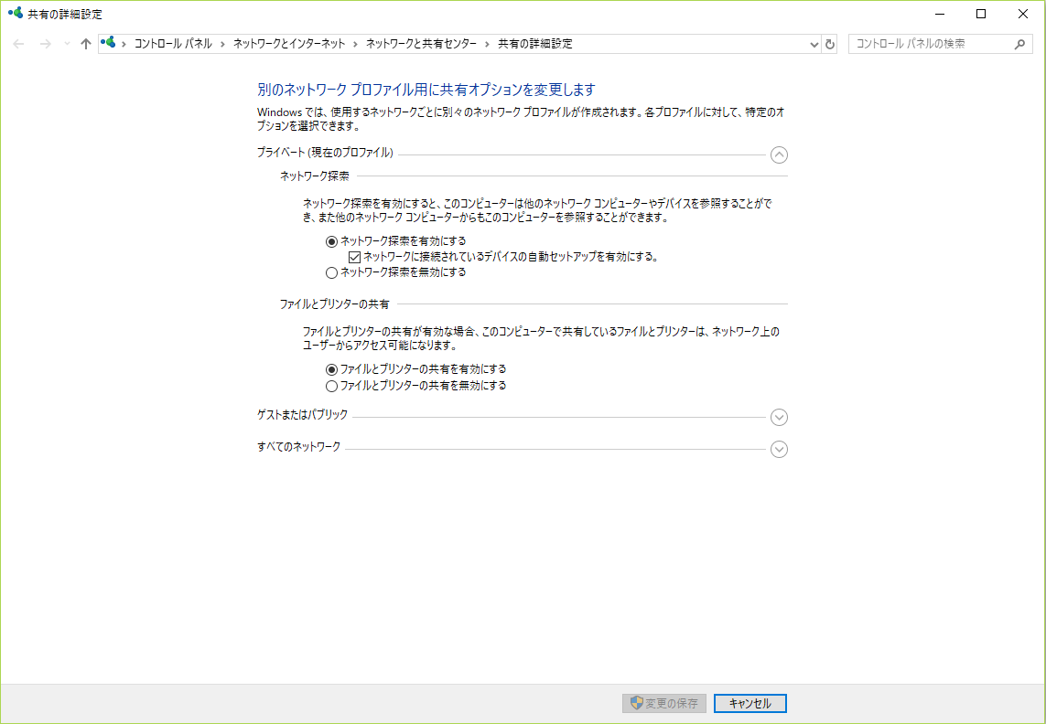This screenshot has height=724, width=1046.
Task: Click the キャンセル button
Action: [x=749, y=703]
